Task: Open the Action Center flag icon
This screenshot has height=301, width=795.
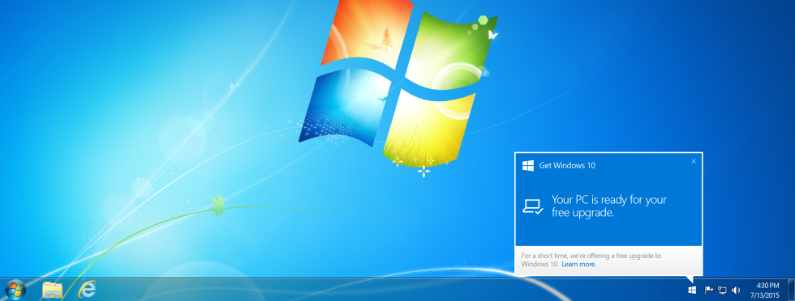Action: pos(709,290)
